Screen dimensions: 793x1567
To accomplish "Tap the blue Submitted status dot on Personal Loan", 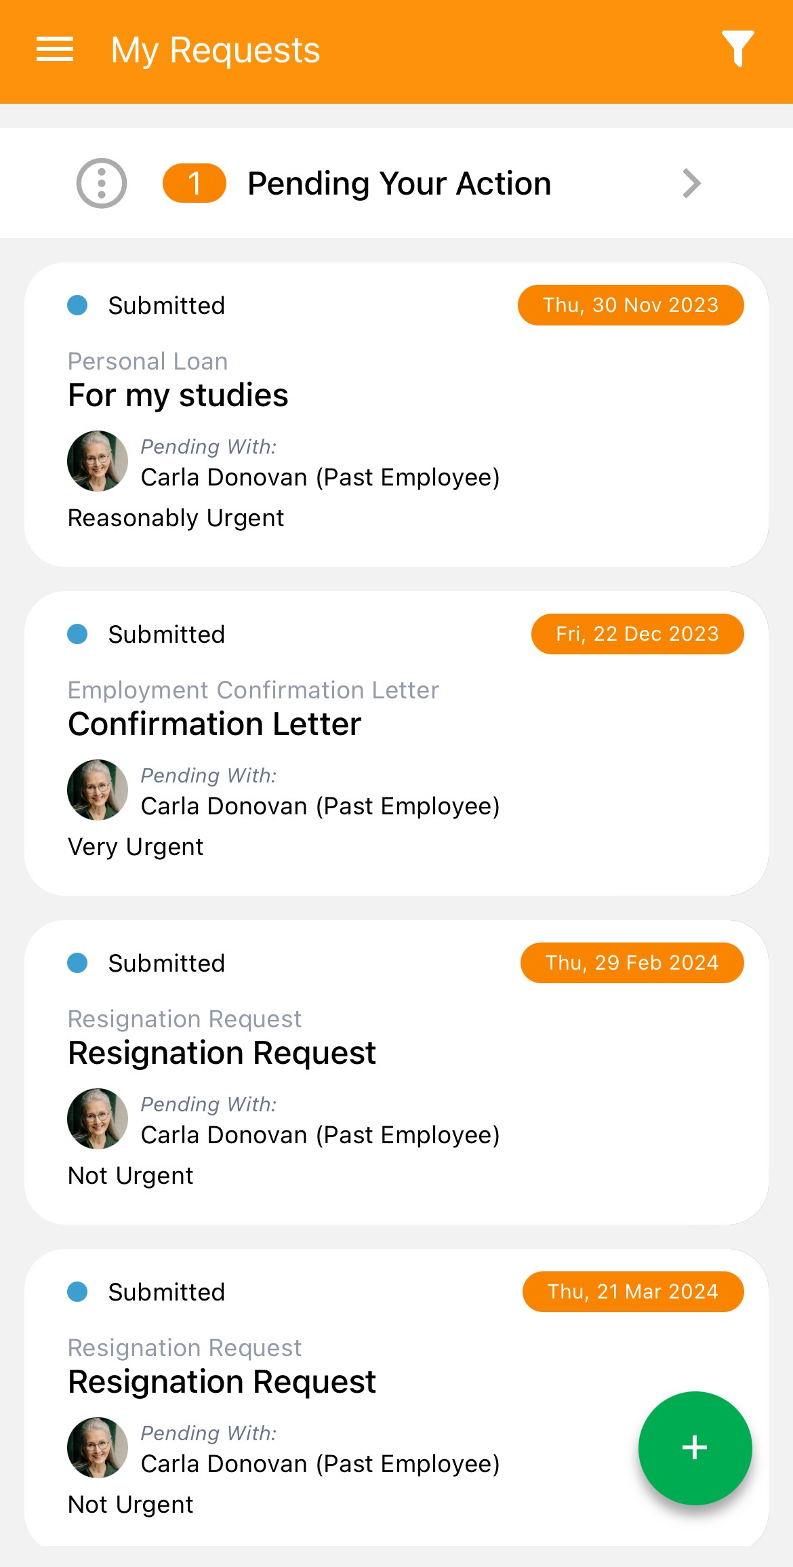I will point(78,305).
